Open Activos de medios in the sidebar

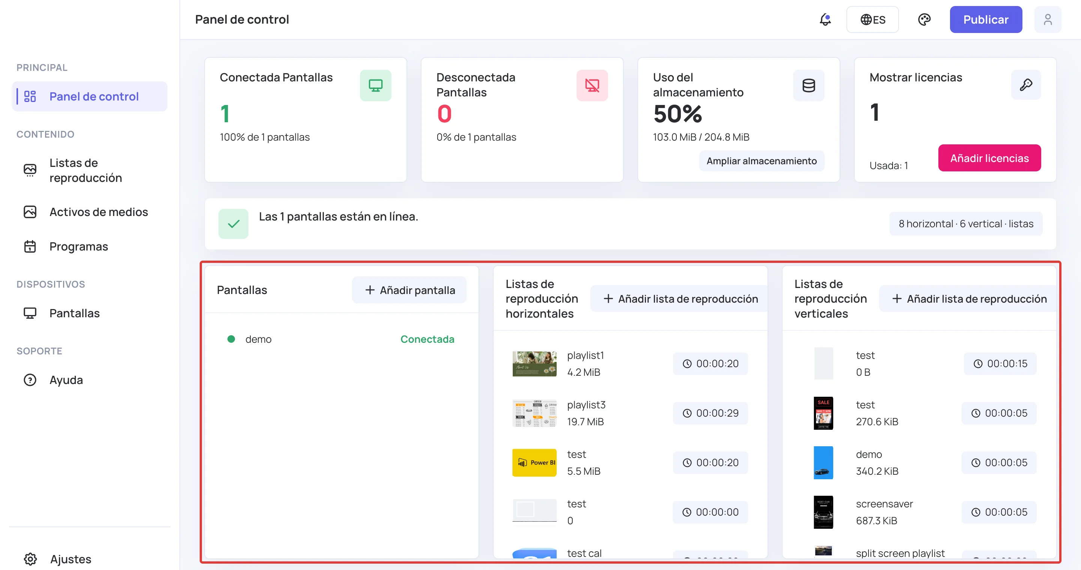click(90, 212)
